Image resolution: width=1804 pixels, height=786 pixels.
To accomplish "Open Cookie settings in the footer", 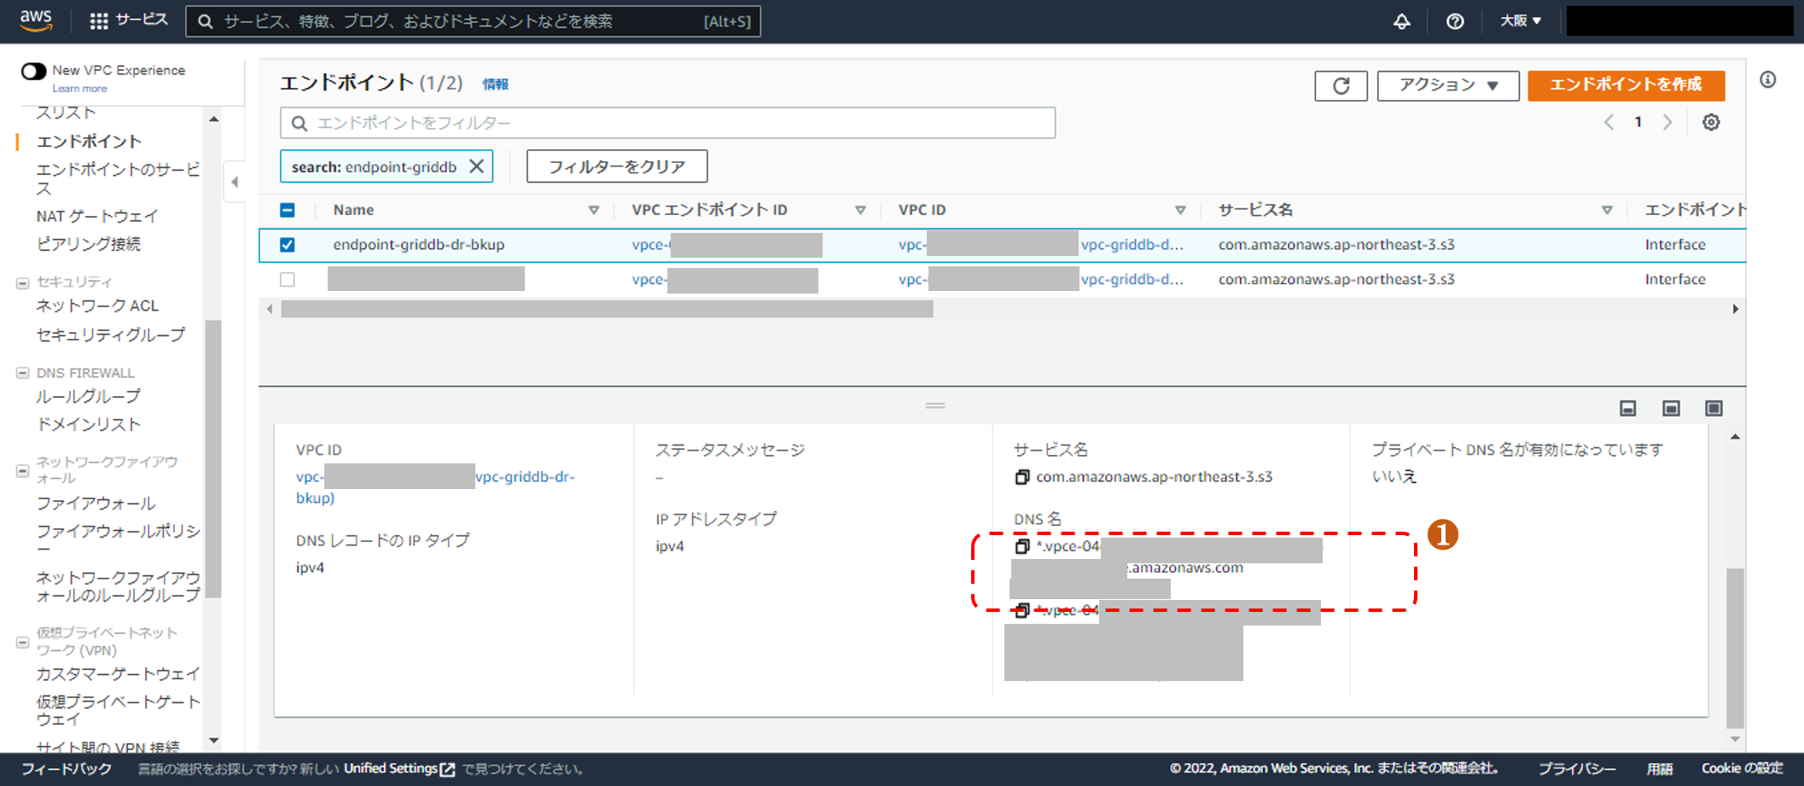I will tap(1742, 769).
